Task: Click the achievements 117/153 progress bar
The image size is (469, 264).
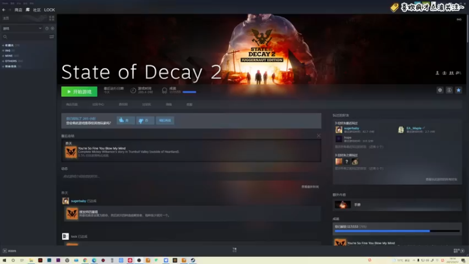Action: pyautogui.click(x=397, y=231)
